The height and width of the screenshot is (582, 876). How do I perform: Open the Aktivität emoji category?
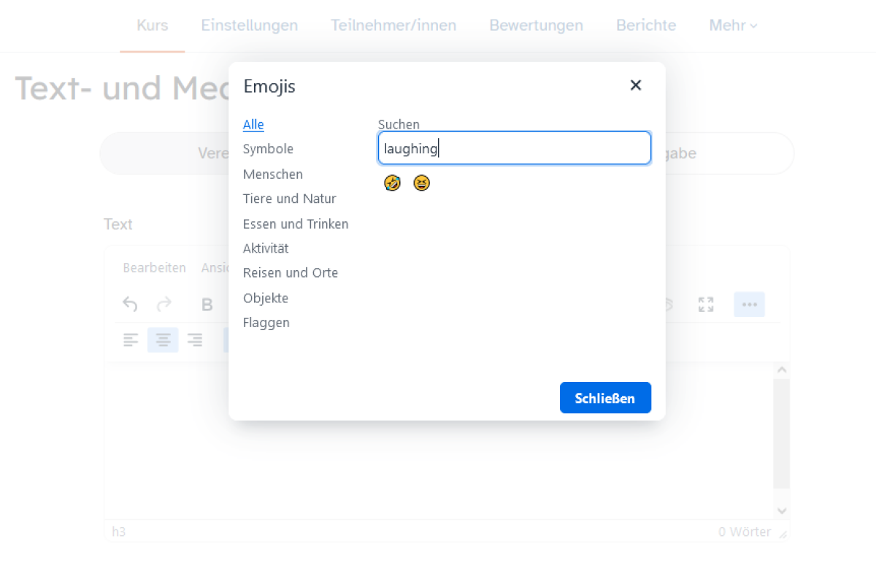(266, 248)
